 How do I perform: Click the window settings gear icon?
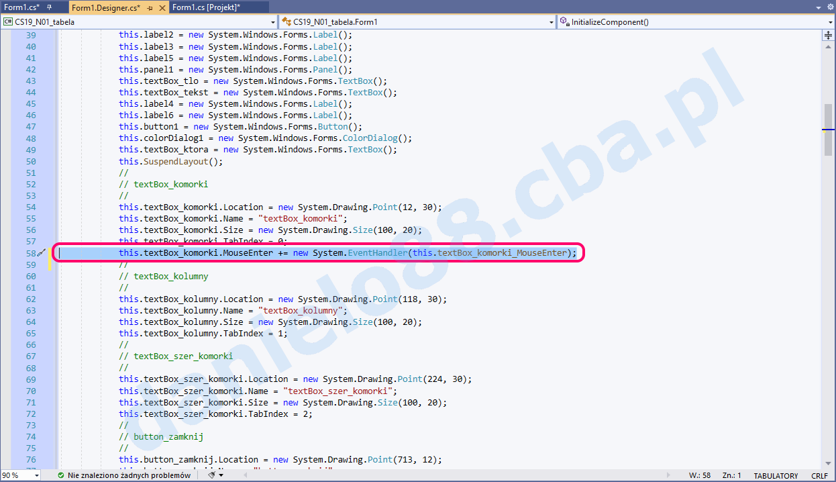click(x=830, y=7)
